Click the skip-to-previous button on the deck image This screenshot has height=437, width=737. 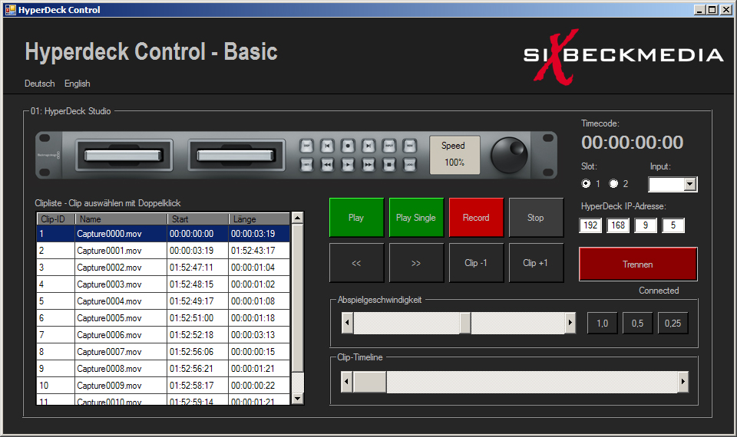[x=327, y=146]
